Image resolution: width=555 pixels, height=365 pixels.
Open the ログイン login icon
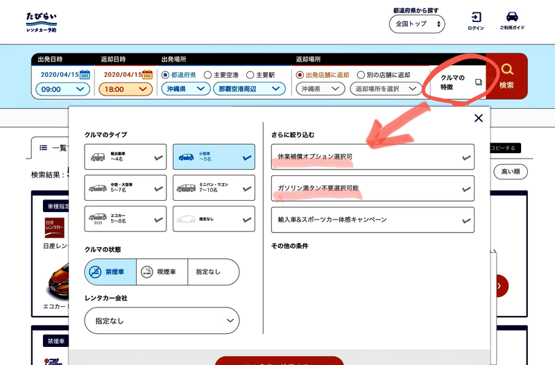click(476, 21)
